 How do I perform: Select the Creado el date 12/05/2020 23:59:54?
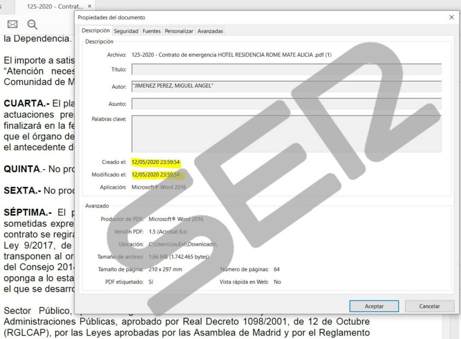156,162
